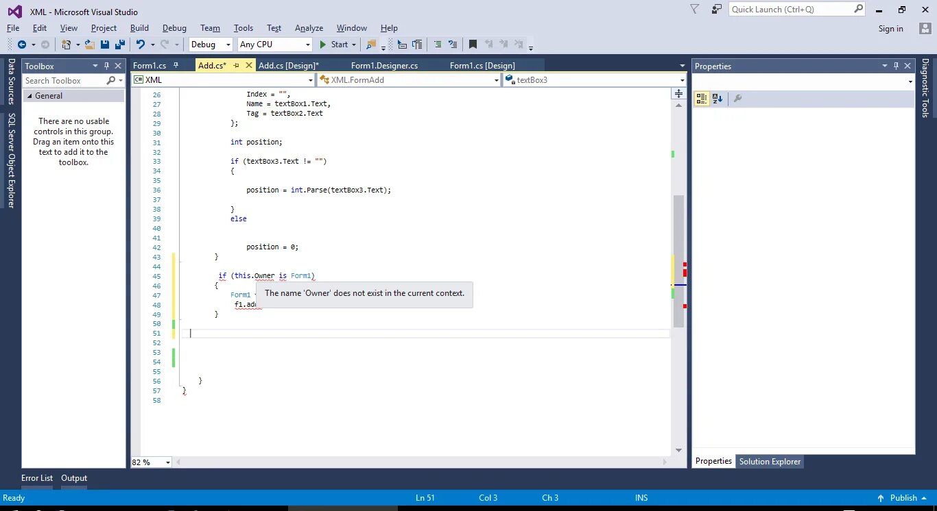Screen dimensions: 937x511
Task: Click the "Ln 51" status bar entry
Action: click(425, 498)
